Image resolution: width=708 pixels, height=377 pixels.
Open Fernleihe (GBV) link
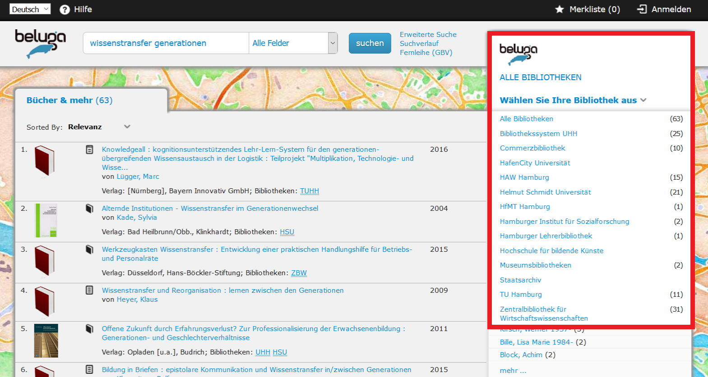[426, 53]
